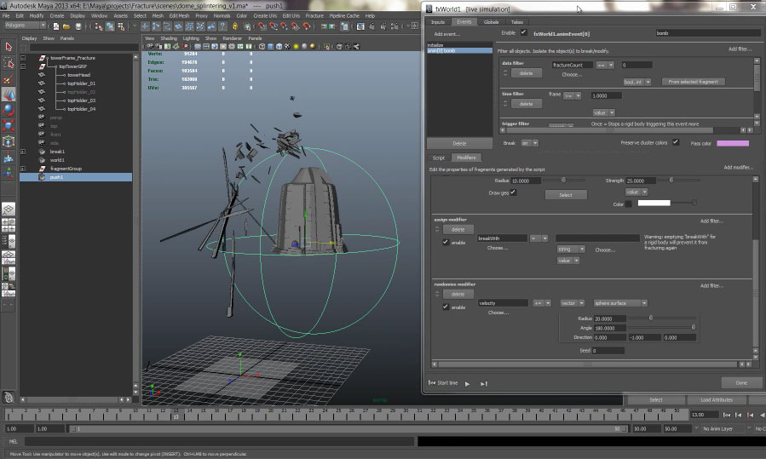Open the bool, int type dropdown
The height and width of the screenshot is (459, 766).
coord(637,82)
